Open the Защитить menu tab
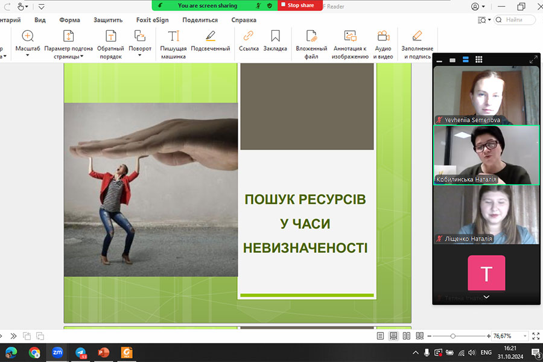Viewport: 543px width, 362px height. pos(108,20)
